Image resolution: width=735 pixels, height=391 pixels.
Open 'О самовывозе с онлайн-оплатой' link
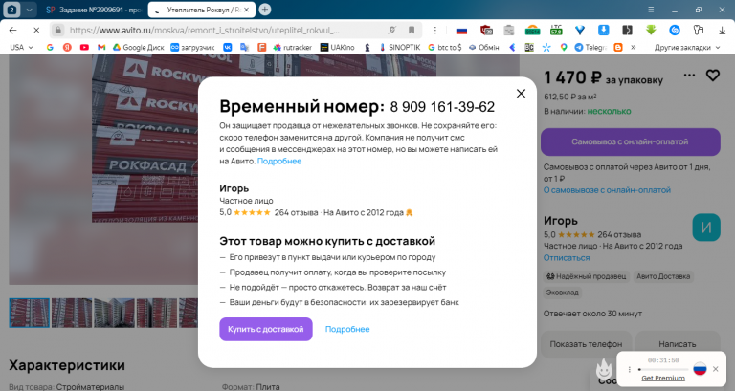tap(607, 190)
